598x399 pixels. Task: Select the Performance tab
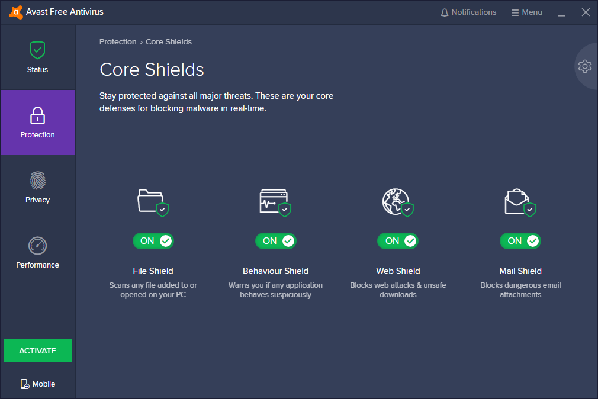click(38, 253)
